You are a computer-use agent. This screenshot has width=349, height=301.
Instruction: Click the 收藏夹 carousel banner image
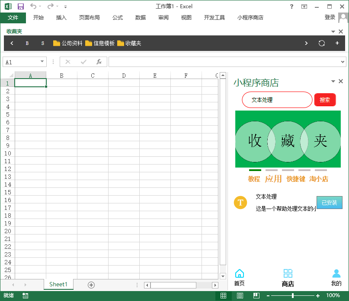tap(288, 139)
